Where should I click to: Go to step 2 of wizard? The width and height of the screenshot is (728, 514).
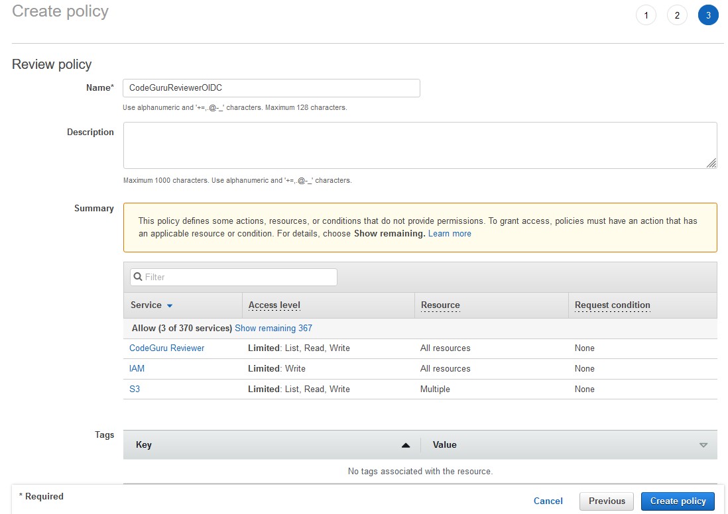tap(677, 15)
